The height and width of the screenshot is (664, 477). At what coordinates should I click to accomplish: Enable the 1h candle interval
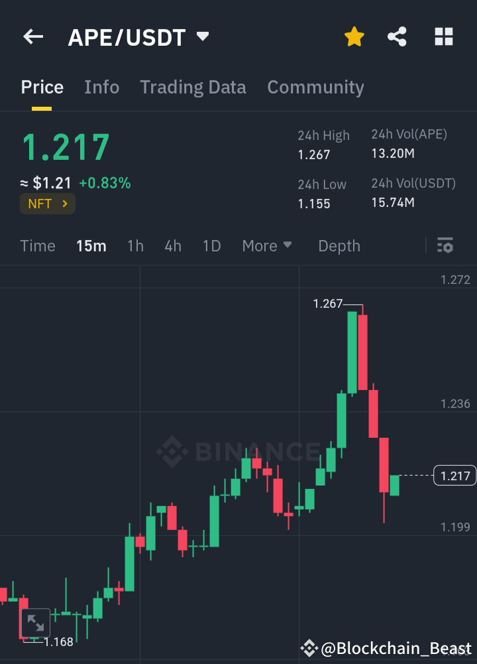click(135, 245)
